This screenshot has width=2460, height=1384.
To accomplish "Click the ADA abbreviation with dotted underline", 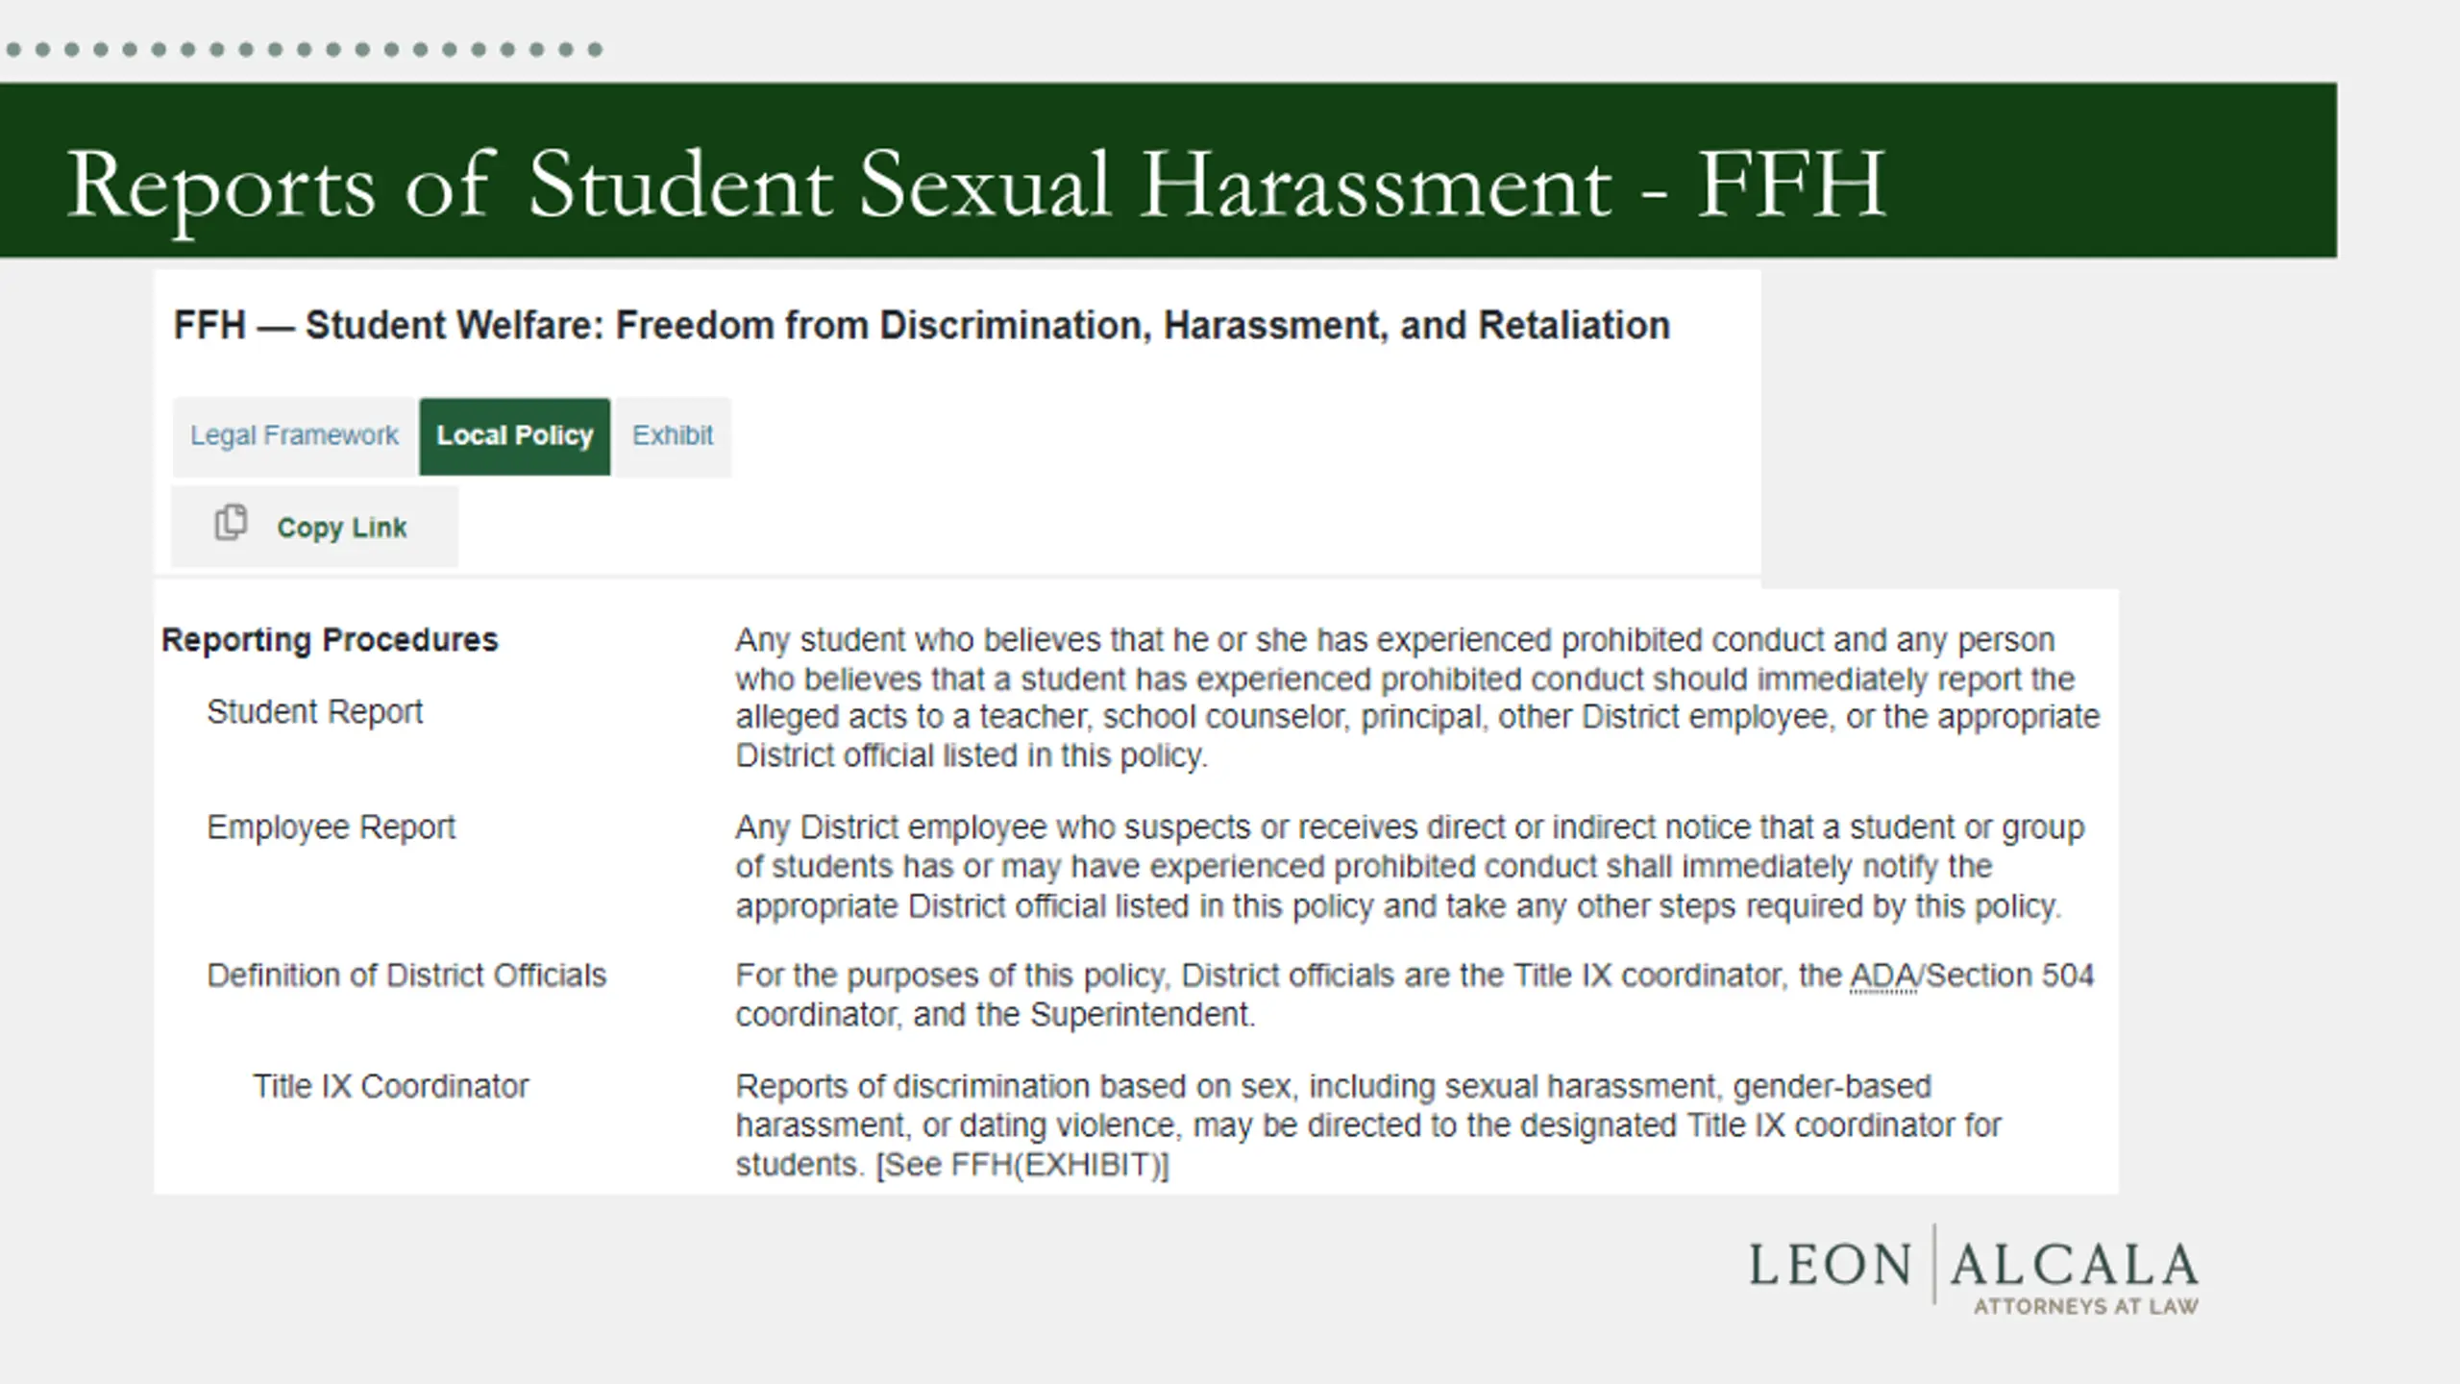I will coord(1882,976).
